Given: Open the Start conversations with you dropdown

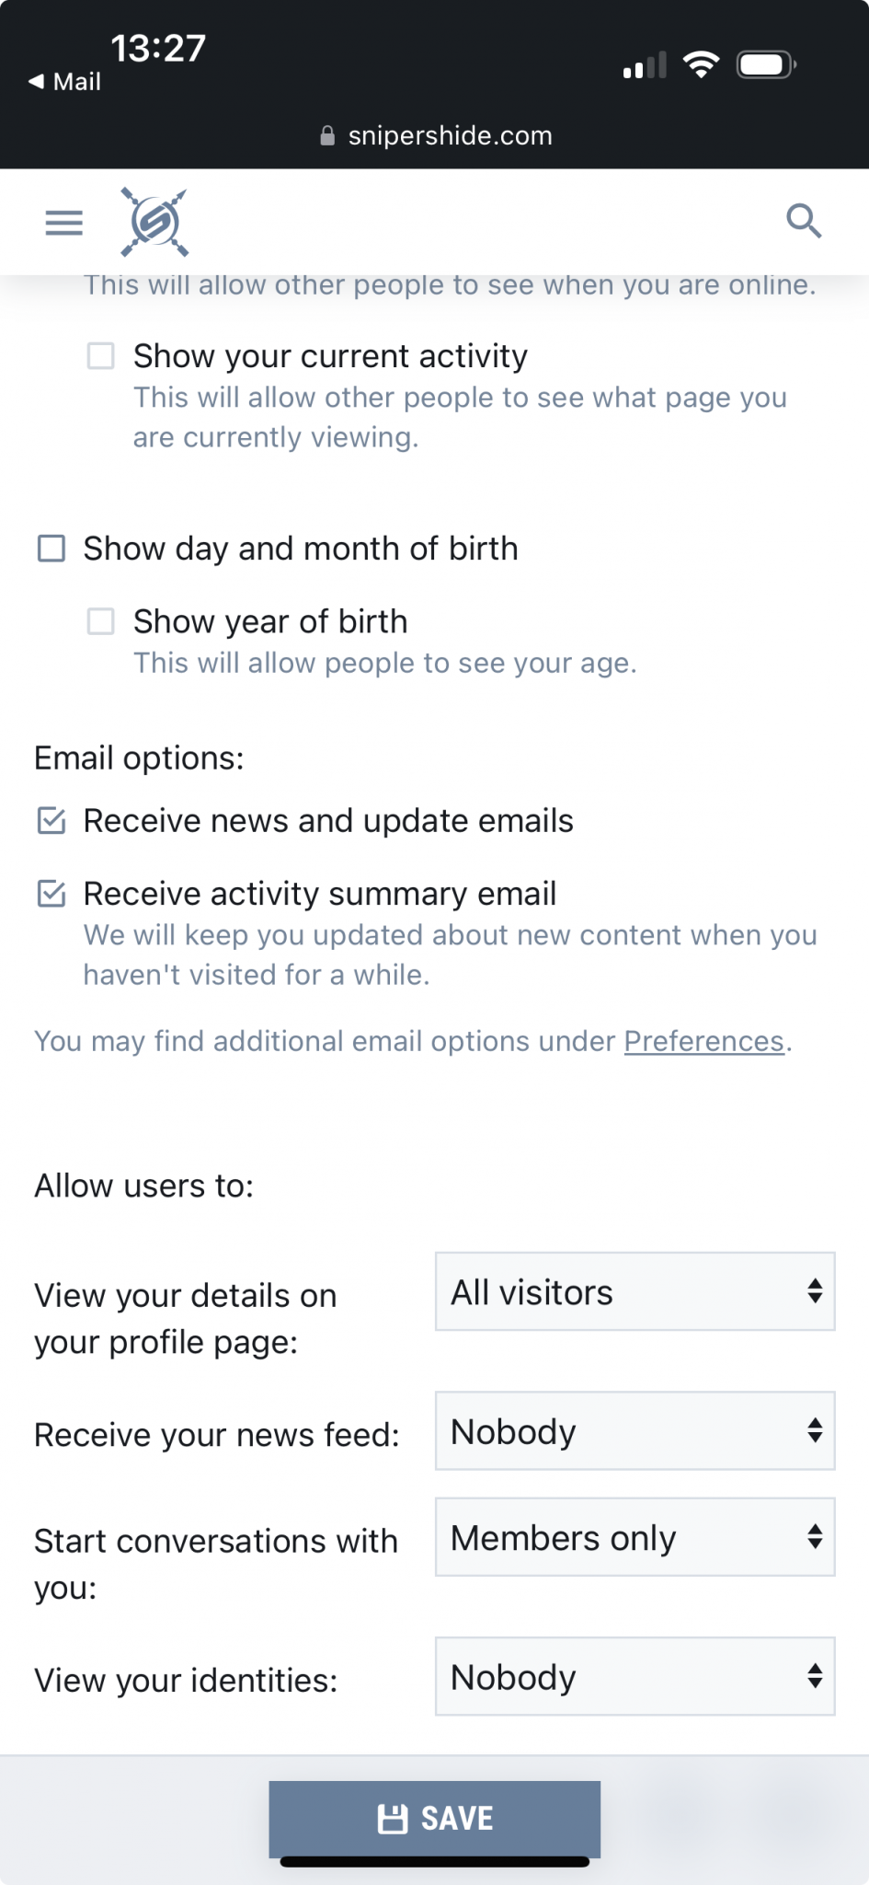Looking at the screenshot, I should 635,1537.
